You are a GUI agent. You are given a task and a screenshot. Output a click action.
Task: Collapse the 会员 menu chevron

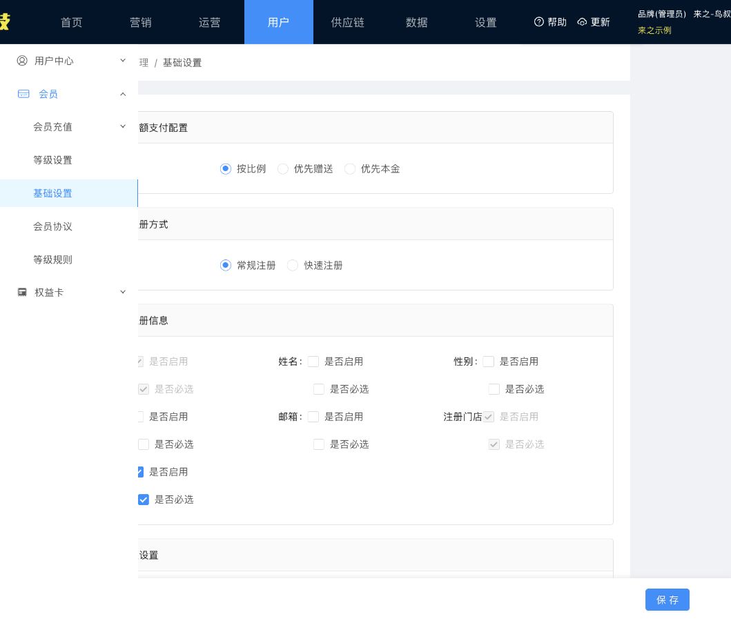123,94
